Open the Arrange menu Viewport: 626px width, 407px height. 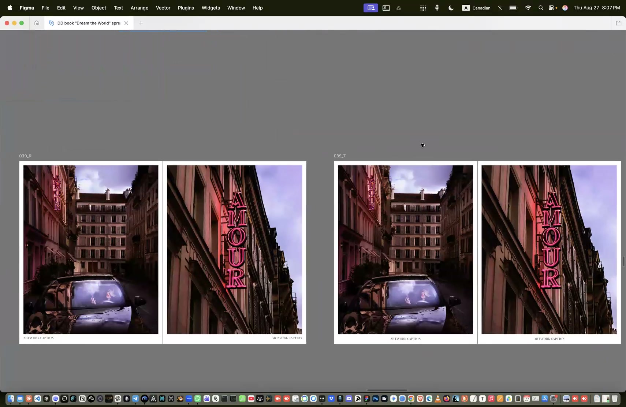(x=139, y=8)
